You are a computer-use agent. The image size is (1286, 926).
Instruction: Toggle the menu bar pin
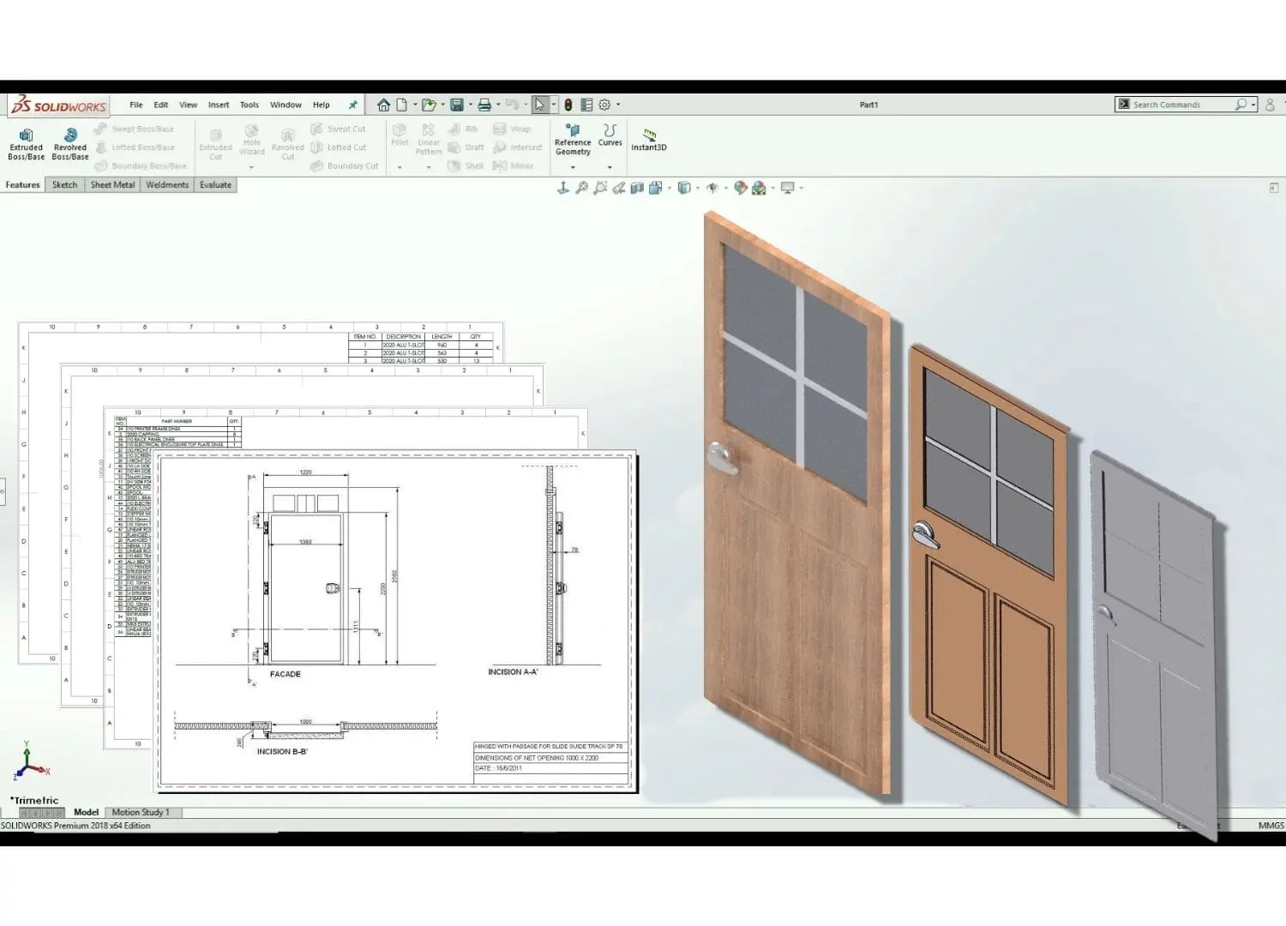352,105
